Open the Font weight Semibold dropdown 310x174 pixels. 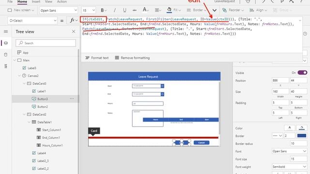[x=290, y=167]
